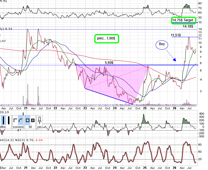The image size is (208, 170).
Task: Select the 'pmc...1,90$' green text box
Action: [x=107, y=39]
